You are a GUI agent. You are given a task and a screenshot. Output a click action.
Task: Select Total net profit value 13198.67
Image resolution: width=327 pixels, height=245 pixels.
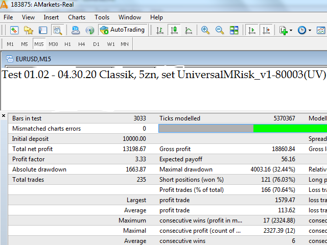point(134,149)
